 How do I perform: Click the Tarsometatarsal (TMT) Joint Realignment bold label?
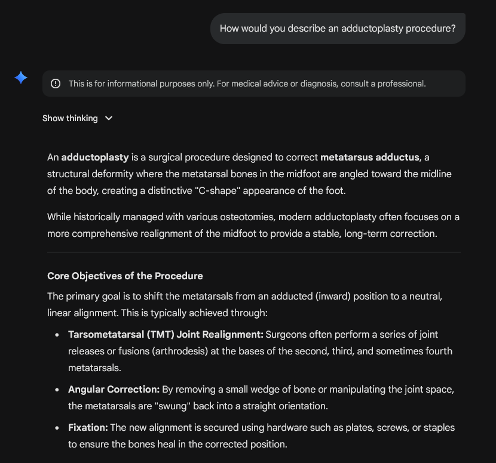166,335
